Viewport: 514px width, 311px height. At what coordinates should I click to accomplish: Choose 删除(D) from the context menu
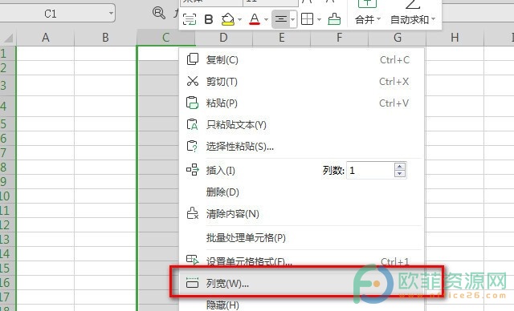(x=302, y=192)
